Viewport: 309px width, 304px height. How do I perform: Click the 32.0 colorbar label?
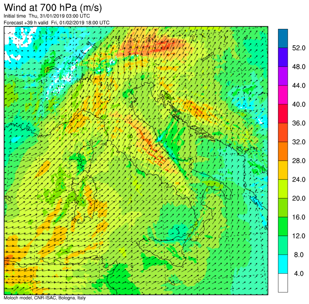[x=299, y=142]
